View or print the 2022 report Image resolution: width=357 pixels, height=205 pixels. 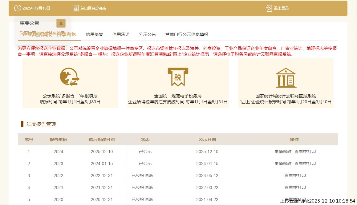tap(295, 175)
